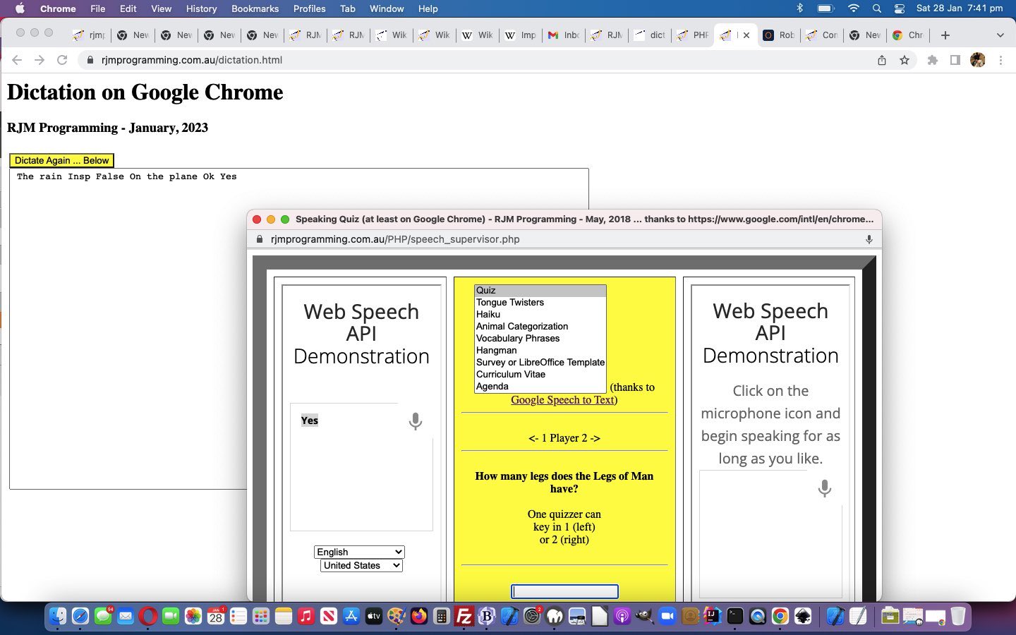The width and height of the screenshot is (1016, 635).
Task: Choose Hangman option in list
Action: pos(540,351)
